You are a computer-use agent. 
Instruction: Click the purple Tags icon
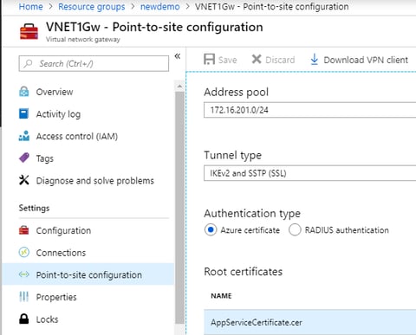click(24, 158)
